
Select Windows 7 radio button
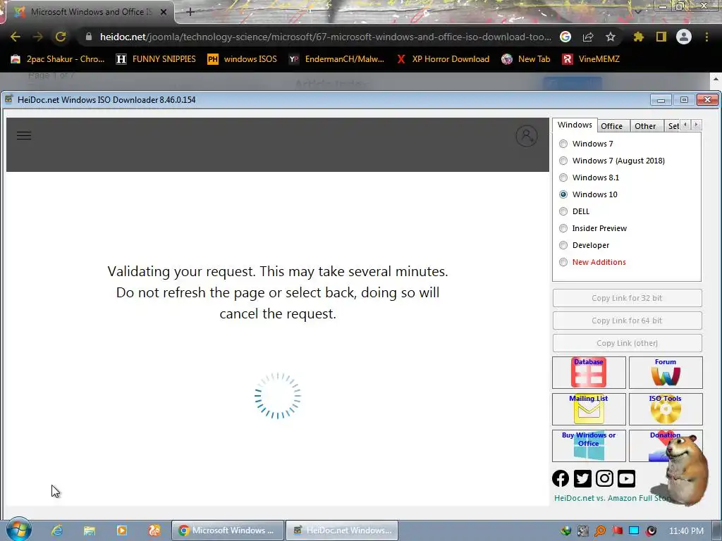[x=563, y=144]
